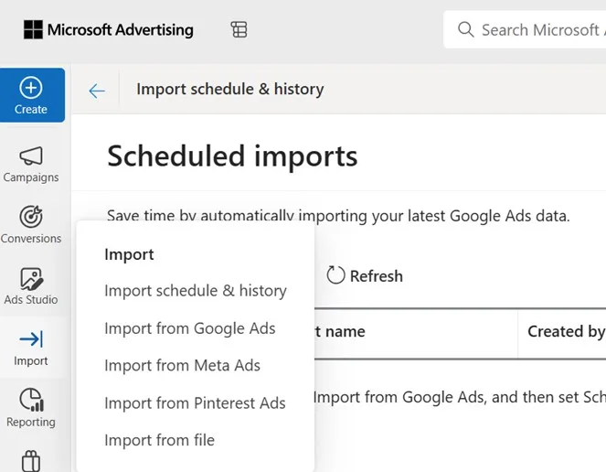Click the Import flyout heading
Image resolution: width=606 pixels, height=472 pixels.
pyautogui.click(x=129, y=254)
